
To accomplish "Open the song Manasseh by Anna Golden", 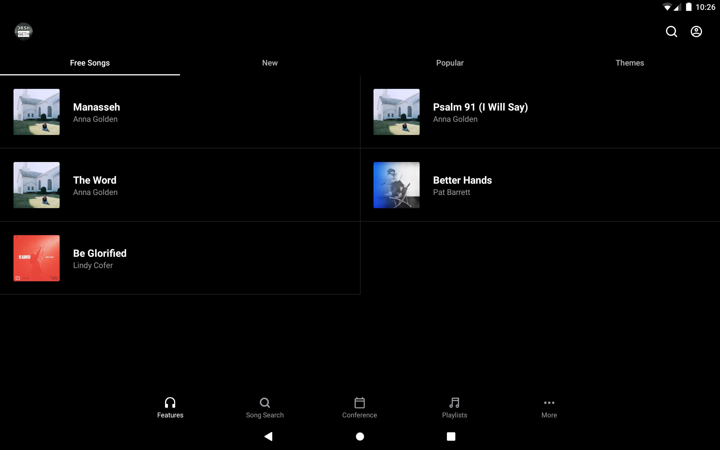I will (x=96, y=112).
